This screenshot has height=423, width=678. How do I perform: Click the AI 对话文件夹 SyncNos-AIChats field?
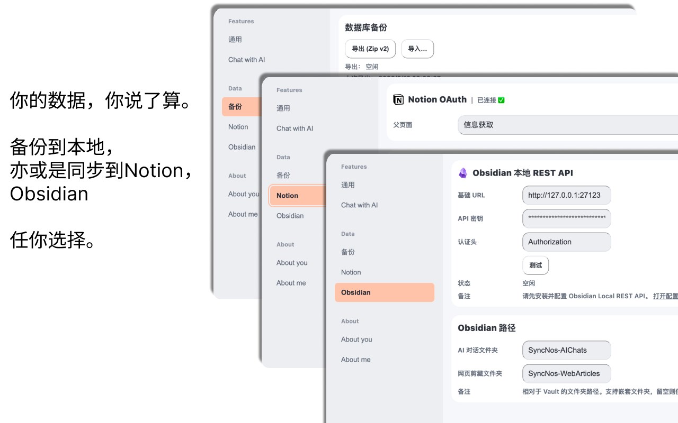coord(566,350)
